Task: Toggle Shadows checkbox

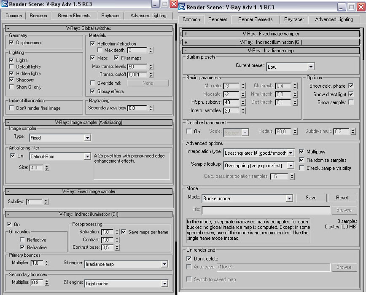Action: [x=11, y=80]
